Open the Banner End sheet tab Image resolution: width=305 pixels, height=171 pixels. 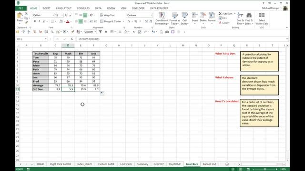(210, 164)
